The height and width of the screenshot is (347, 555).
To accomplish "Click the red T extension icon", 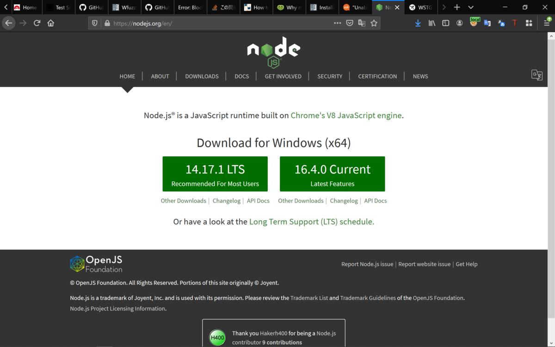I will (514, 23).
